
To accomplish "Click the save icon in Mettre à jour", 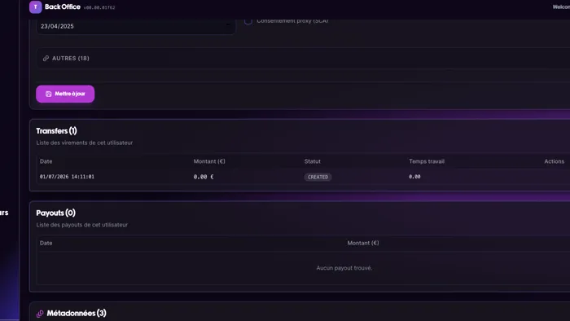I will [x=48, y=94].
